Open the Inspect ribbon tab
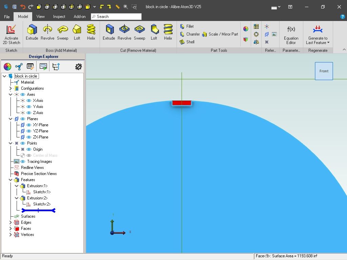 59,17
